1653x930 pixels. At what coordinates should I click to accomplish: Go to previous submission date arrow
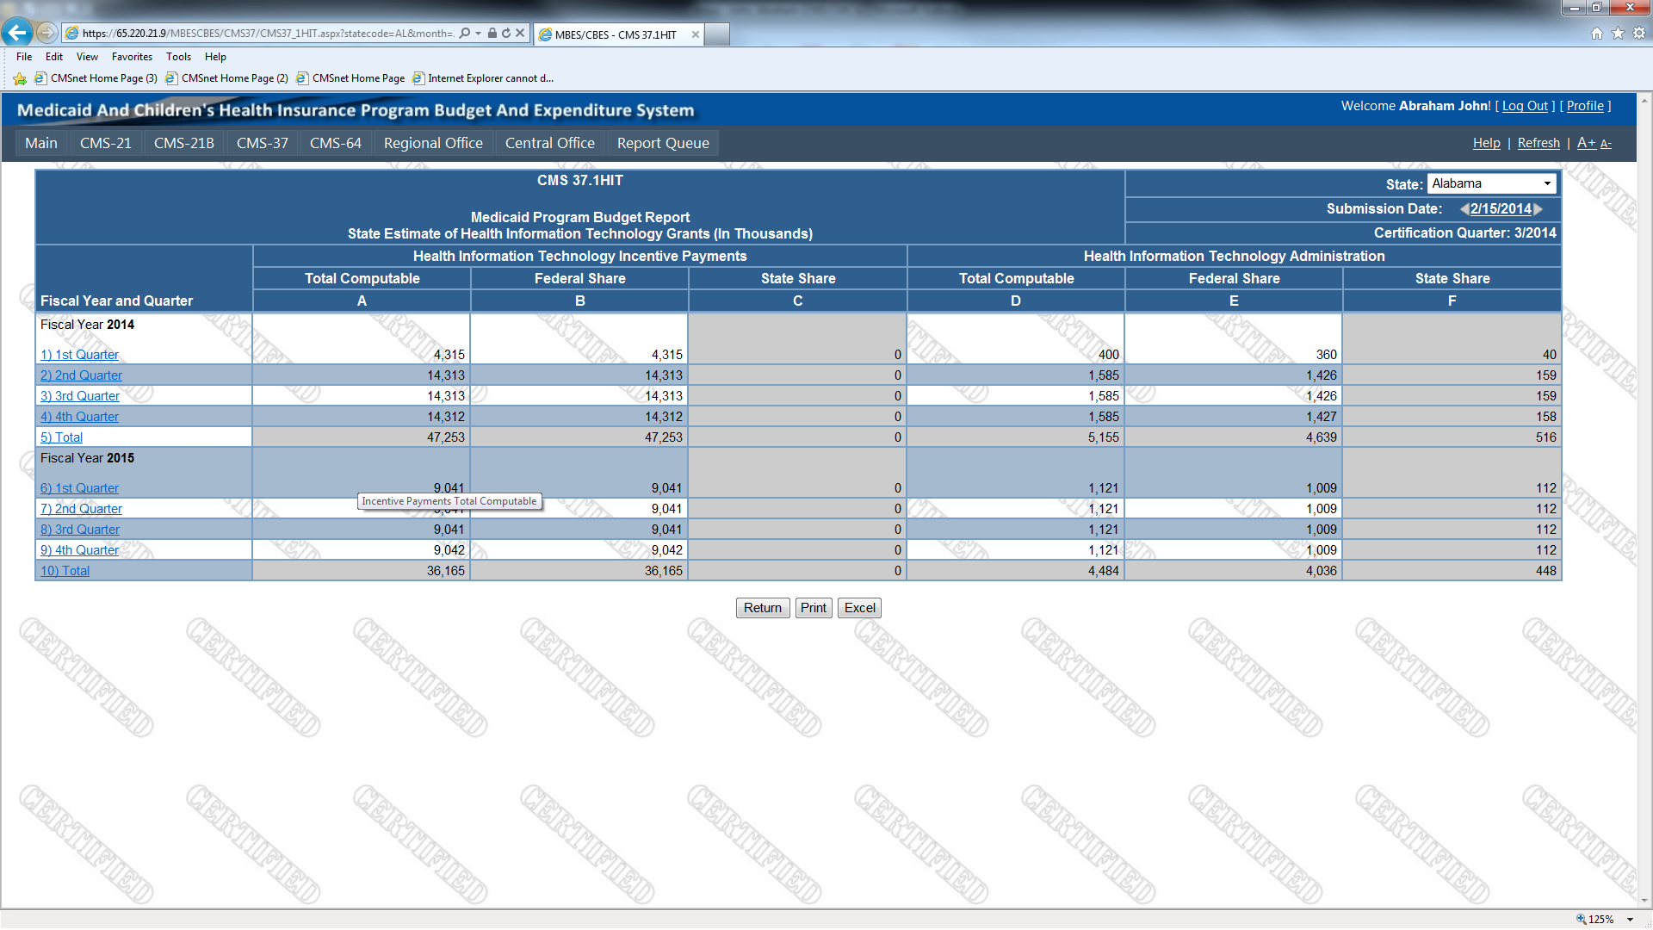coord(1464,208)
